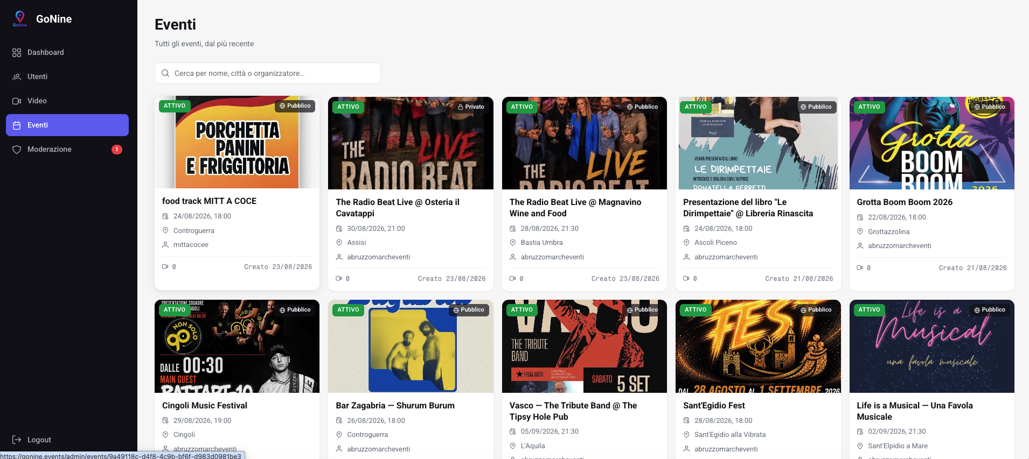The height and width of the screenshot is (459, 1029).
Task: Open the food track MITT A COCE thumbnail
Action: tap(237, 142)
